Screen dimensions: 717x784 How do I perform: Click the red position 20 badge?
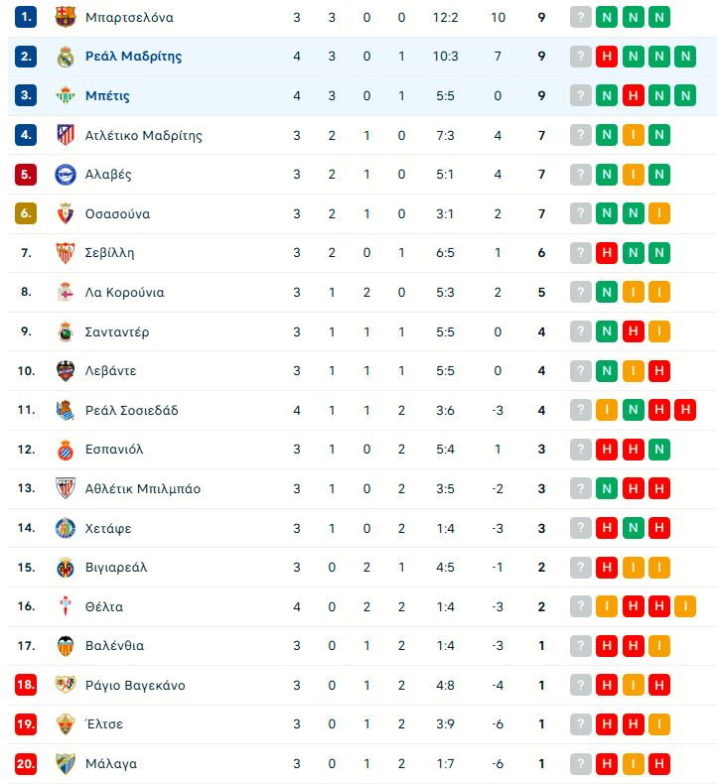(x=26, y=763)
